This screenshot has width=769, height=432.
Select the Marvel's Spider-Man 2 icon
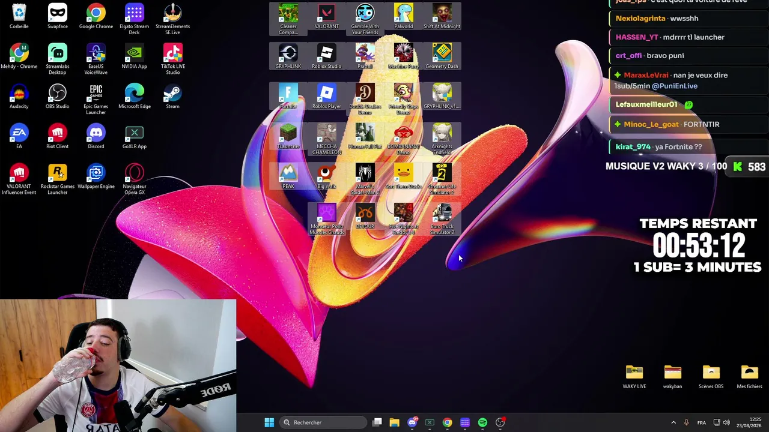(x=365, y=180)
